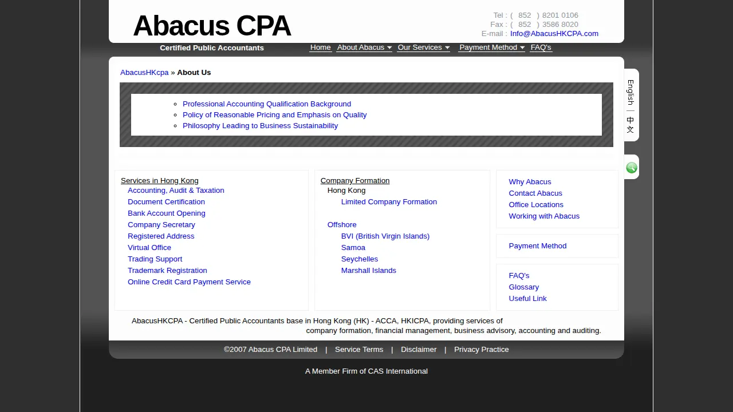The width and height of the screenshot is (733, 412).
Task: Select Virtual Office link
Action: 149,248
